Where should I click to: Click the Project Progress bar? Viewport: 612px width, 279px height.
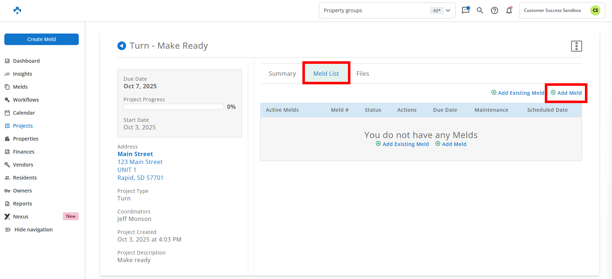click(x=173, y=107)
